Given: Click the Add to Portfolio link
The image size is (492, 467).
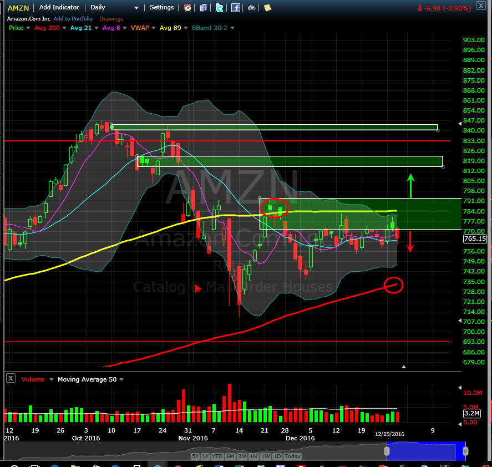Looking at the screenshot, I should pos(73,19).
